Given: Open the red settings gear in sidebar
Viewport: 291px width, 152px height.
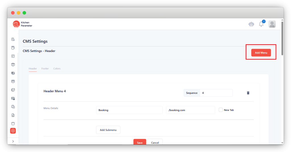Looking at the screenshot, I should pos(13,131).
